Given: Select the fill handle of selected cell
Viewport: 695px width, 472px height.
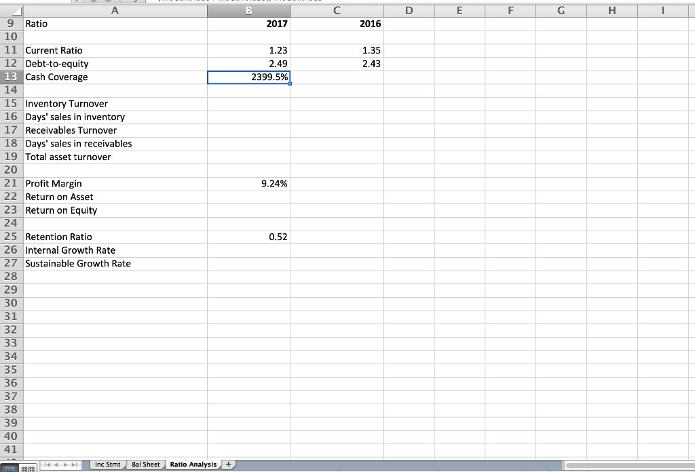Looking at the screenshot, I should point(290,83).
